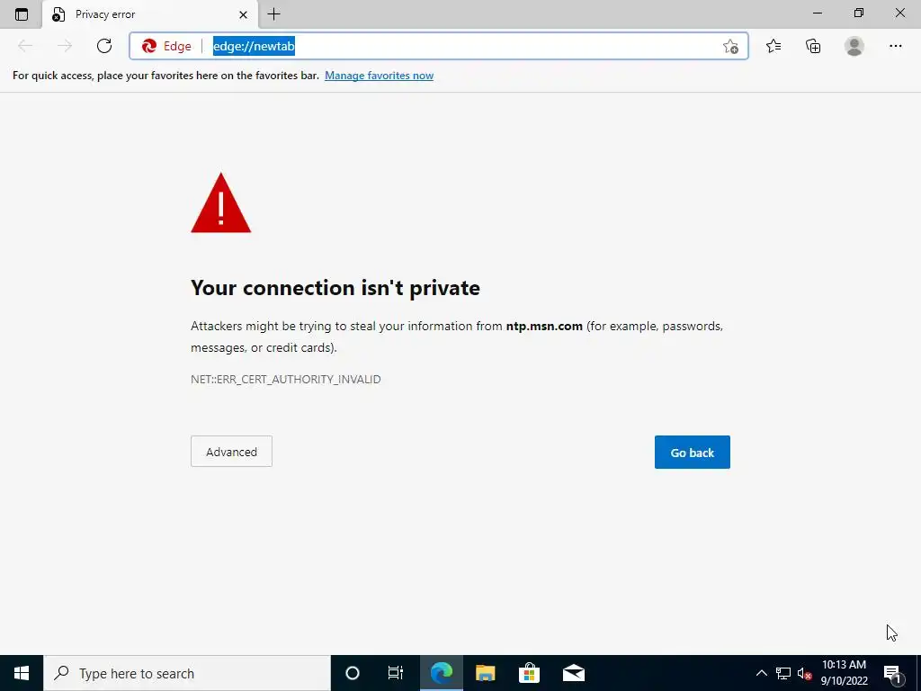
Task: Refresh the current page
Action: pyautogui.click(x=104, y=46)
